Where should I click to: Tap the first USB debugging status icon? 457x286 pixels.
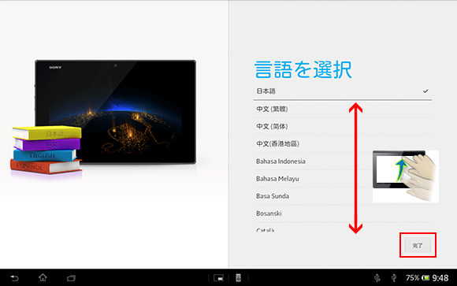[x=377, y=278]
